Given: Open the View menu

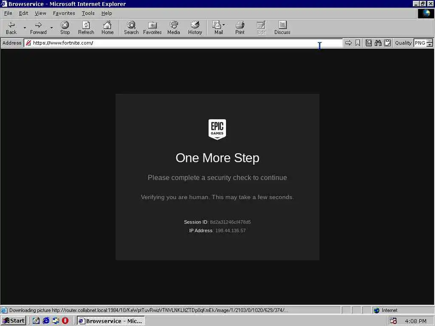Looking at the screenshot, I should tap(40, 13).
